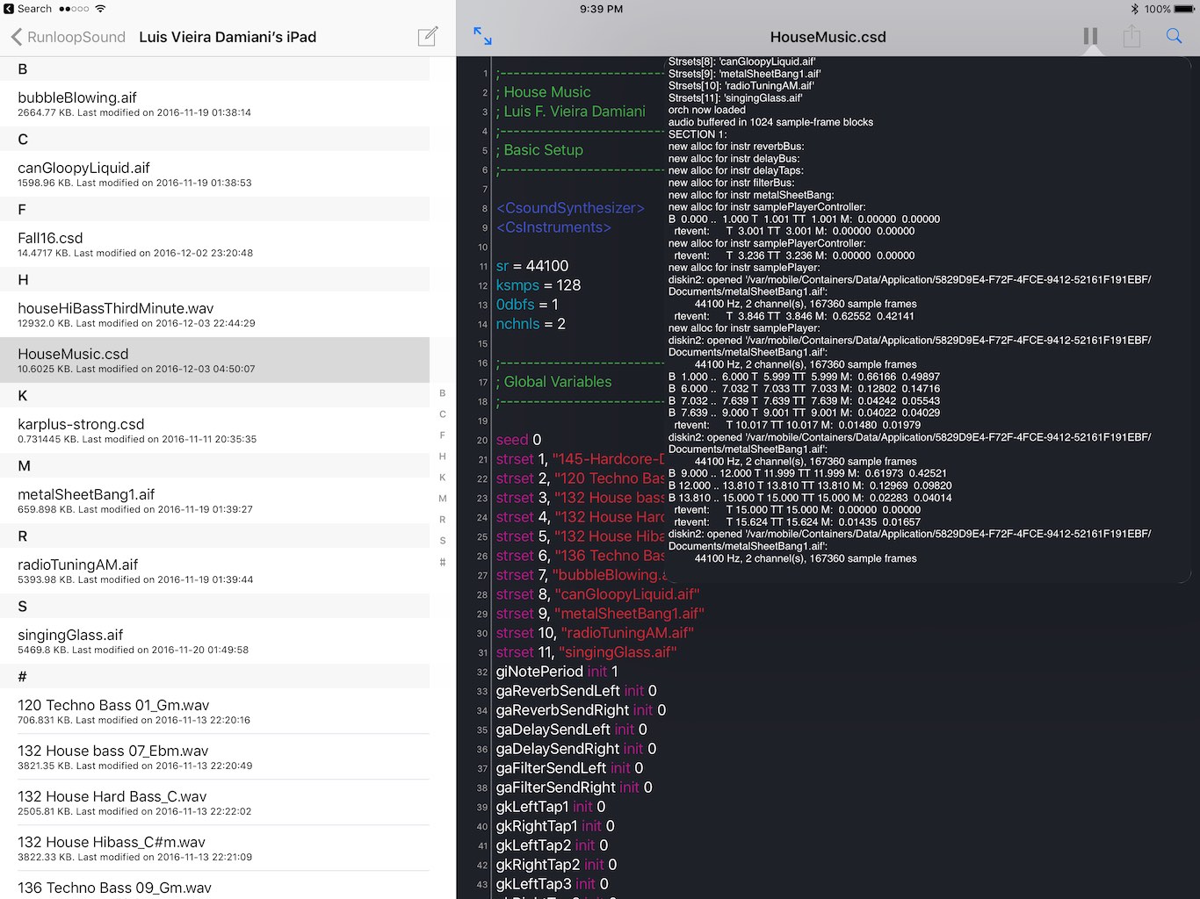
Task: Open Fall16.csd file
Action: 214,244
